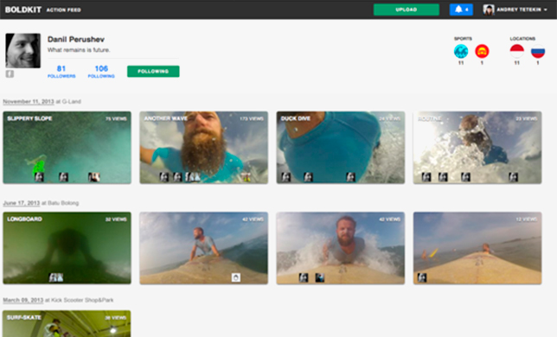Screen dimensions: 557x337
Task: Click first viewer avatar on Duck Dive
Action: [286, 176]
